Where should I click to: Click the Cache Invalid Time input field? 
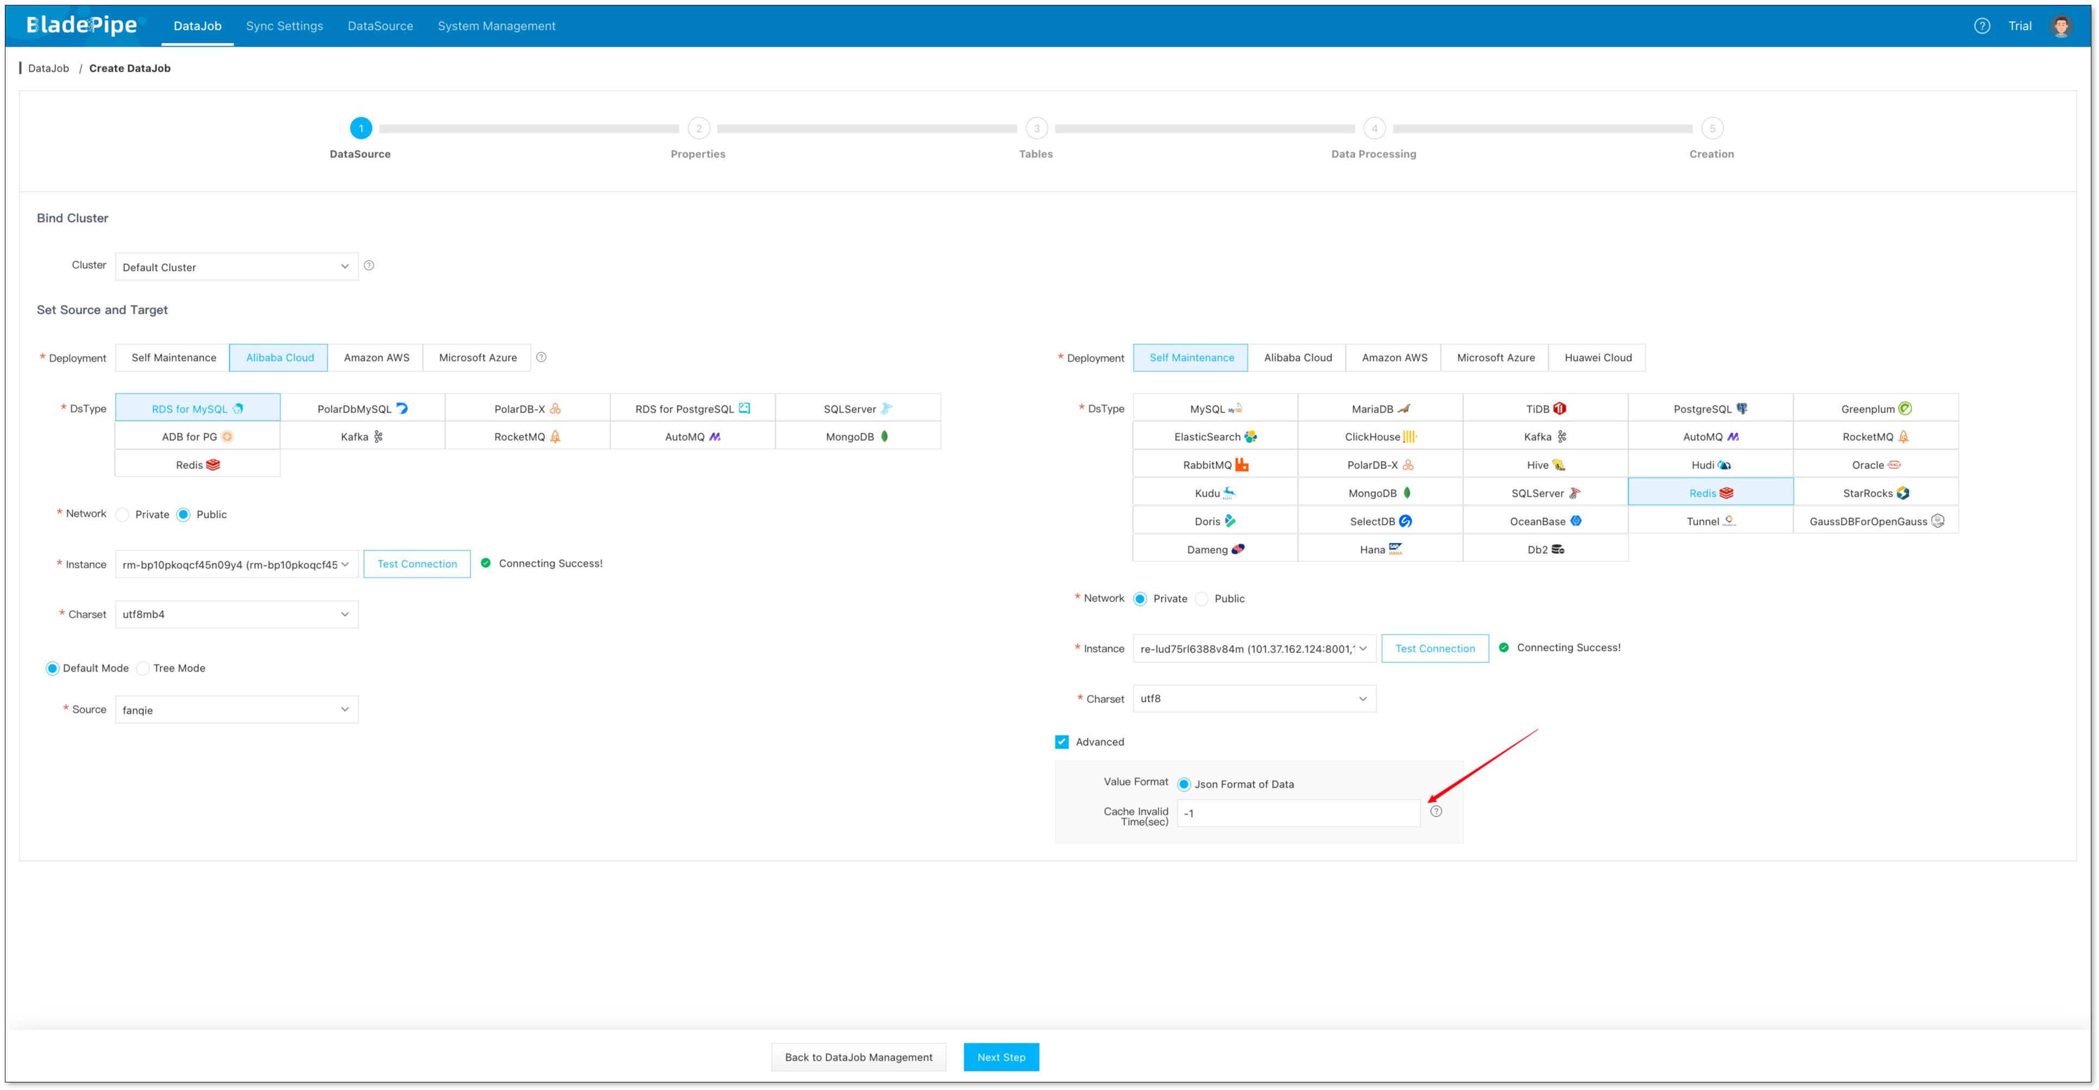tap(1299, 813)
